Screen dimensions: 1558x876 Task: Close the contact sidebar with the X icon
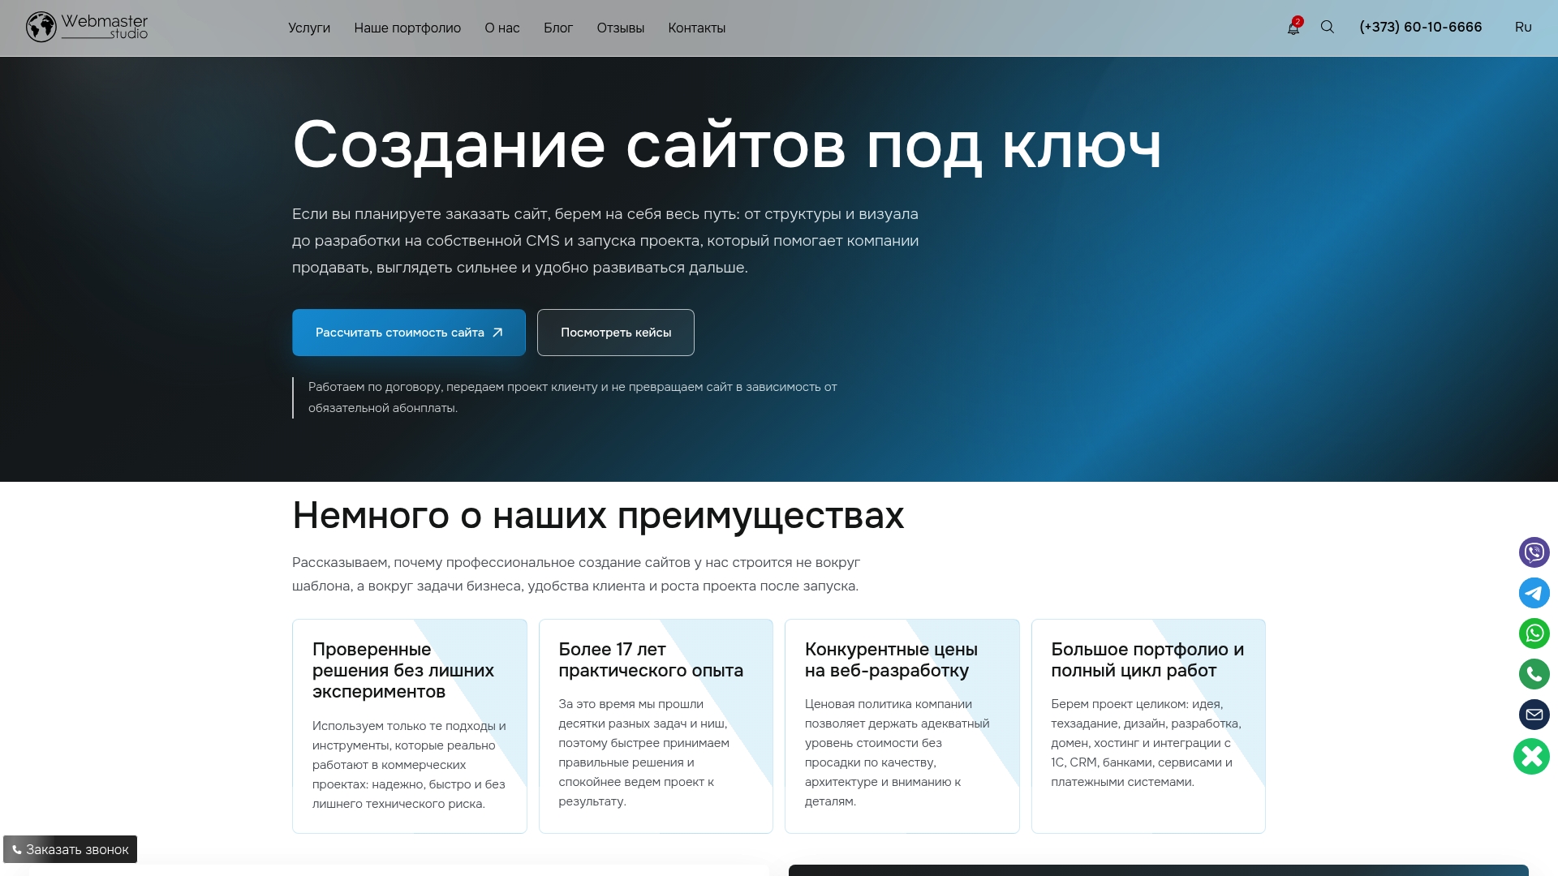point(1531,757)
